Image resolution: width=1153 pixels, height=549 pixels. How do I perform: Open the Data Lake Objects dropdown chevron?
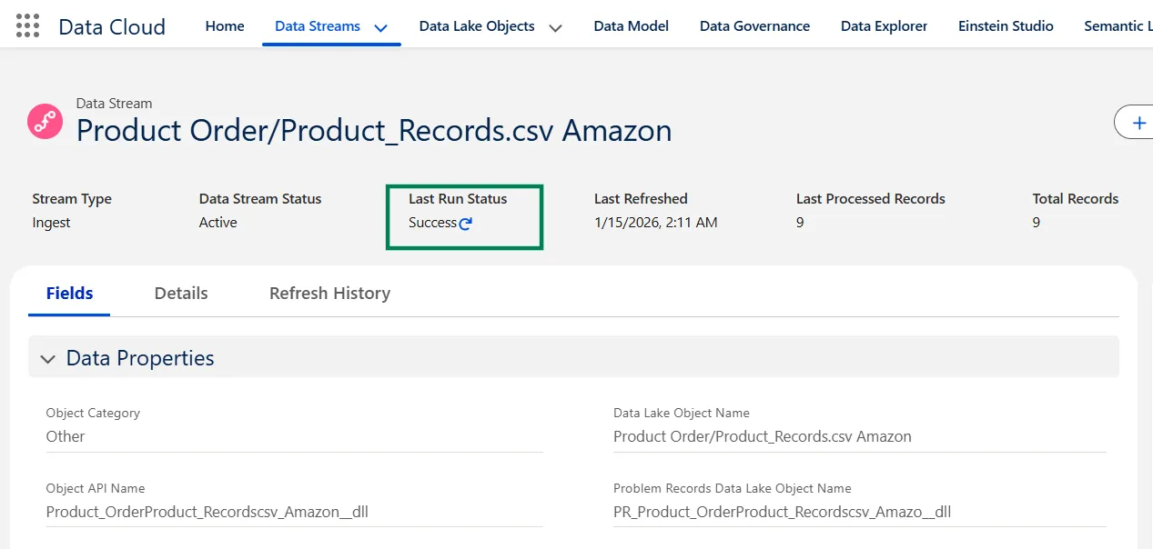(555, 27)
